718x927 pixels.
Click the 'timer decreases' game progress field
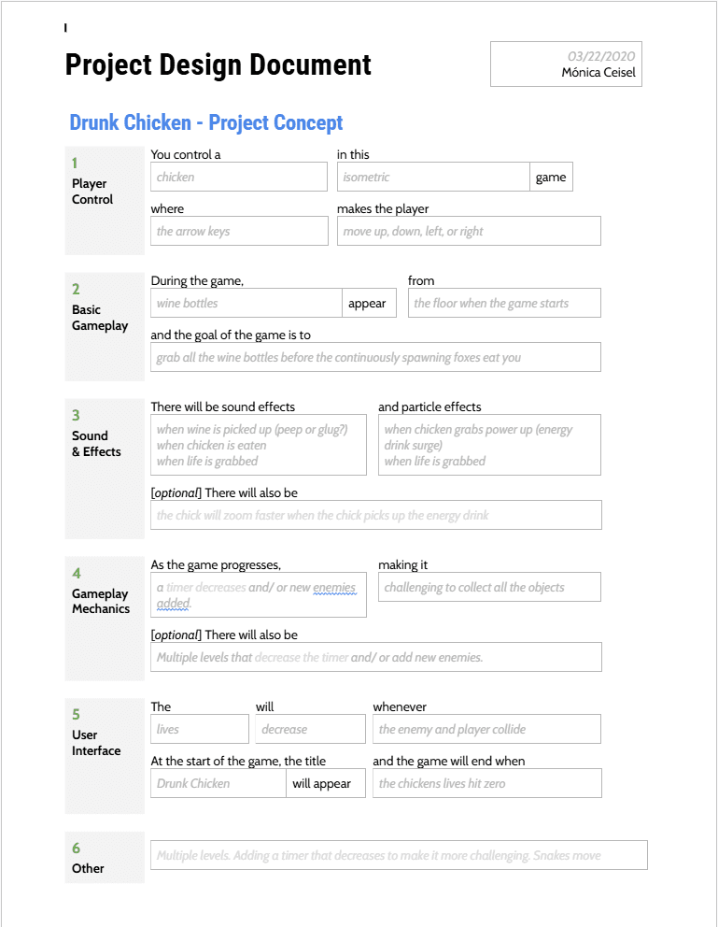tap(259, 594)
